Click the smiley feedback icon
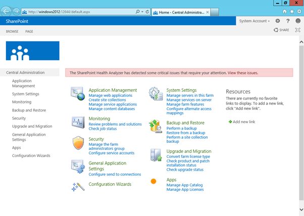 298,21
